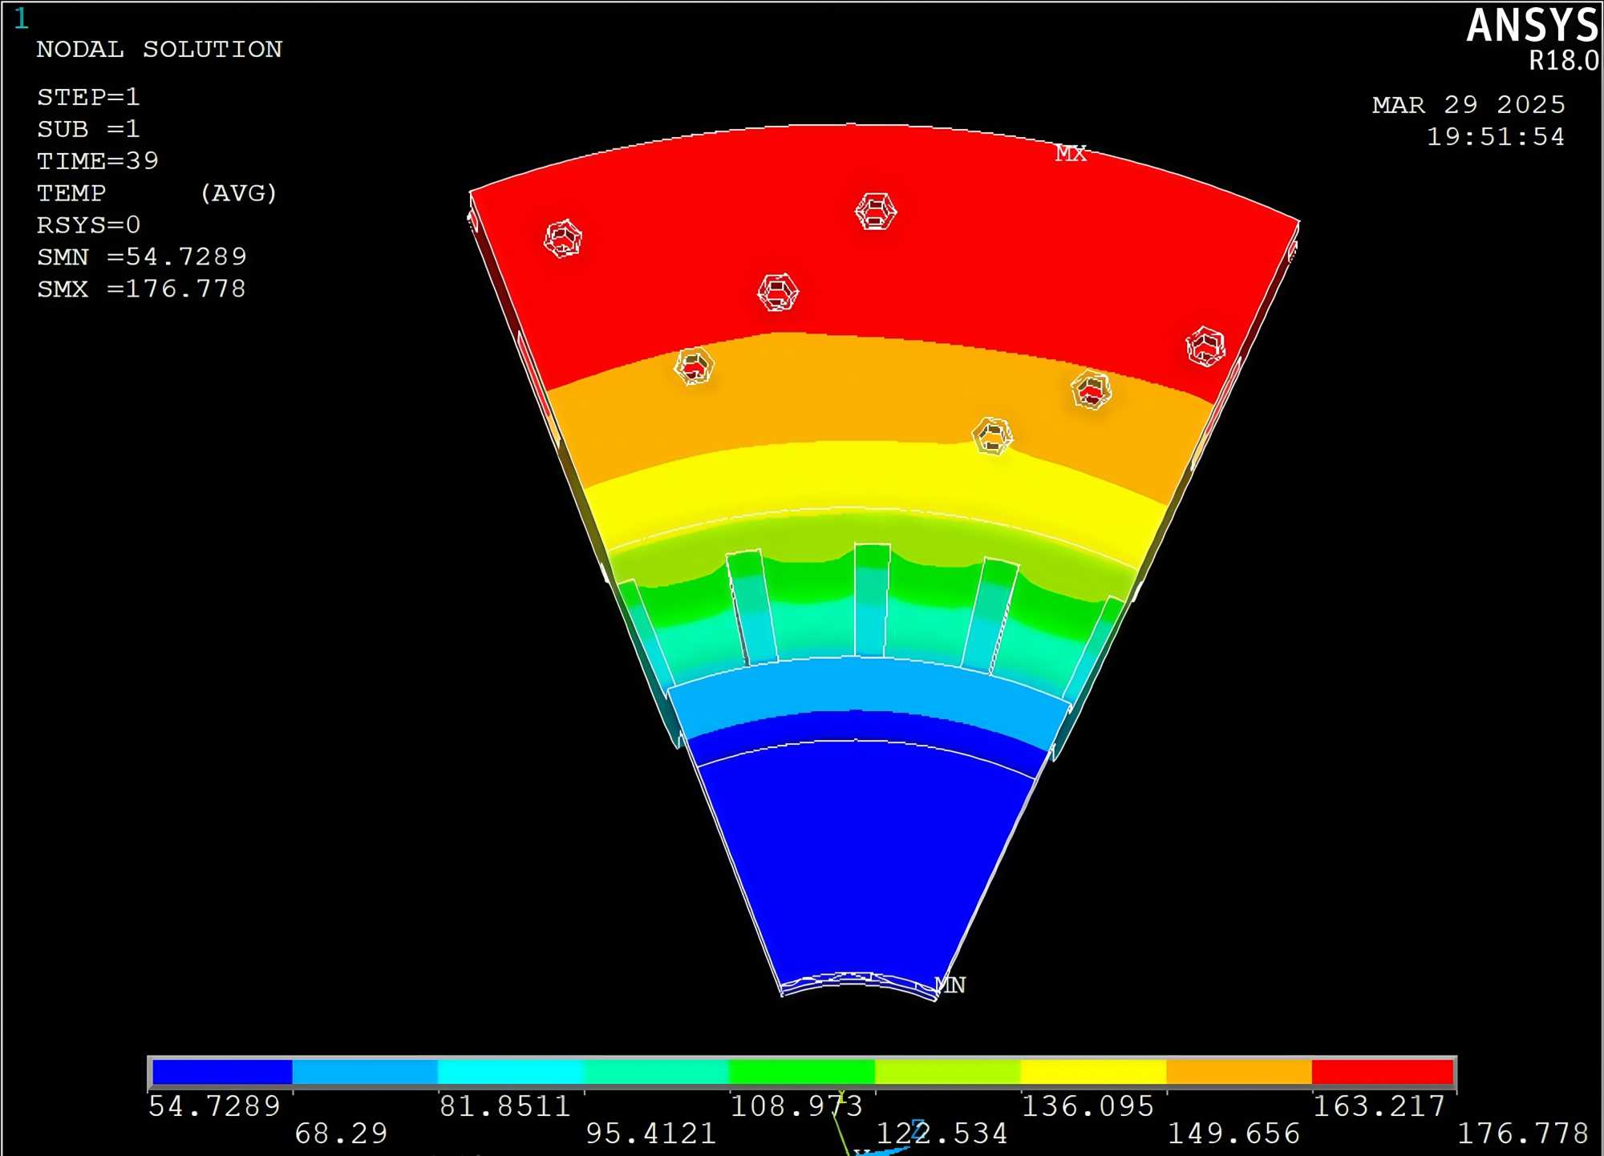Click the MAR 29 2025 date stamp
The height and width of the screenshot is (1156, 1604).
tap(1468, 105)
